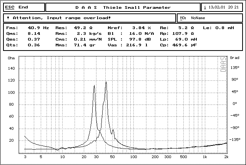246x165 pixels.
Task: Click the Grad phase axis label
Action: click(x=234, y=58)
